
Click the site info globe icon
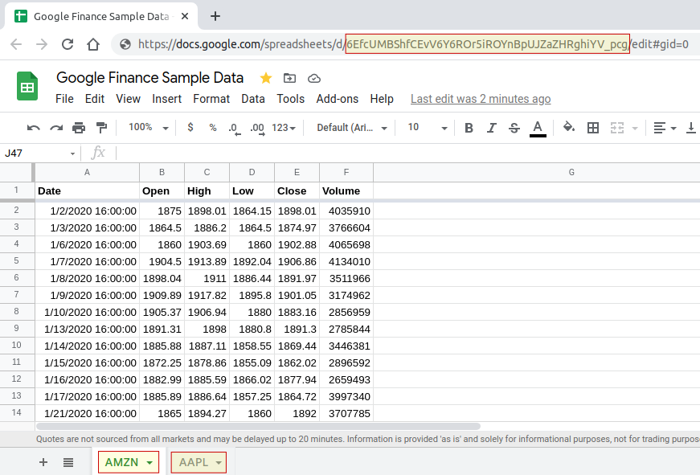pos(125,44)
